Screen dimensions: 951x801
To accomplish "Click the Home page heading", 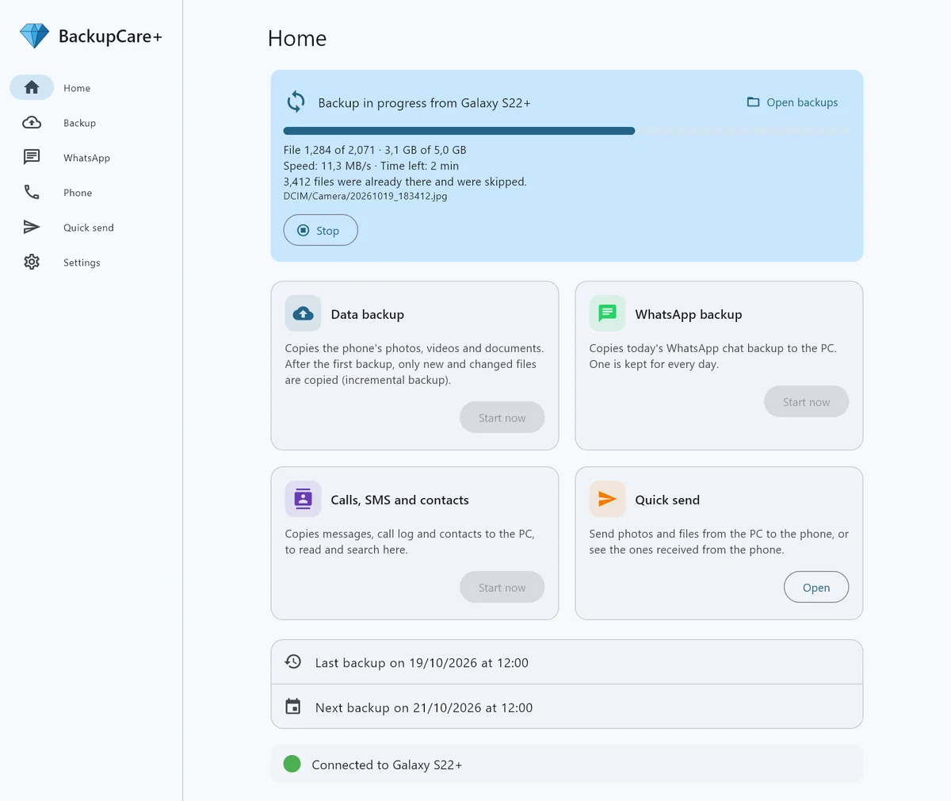I will tap(297, 38).
